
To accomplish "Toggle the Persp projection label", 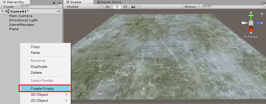I will tap(250, 37).
